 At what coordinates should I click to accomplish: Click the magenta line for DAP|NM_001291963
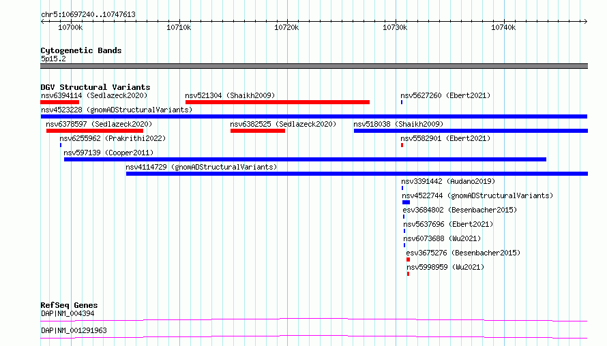click(314, 336)
